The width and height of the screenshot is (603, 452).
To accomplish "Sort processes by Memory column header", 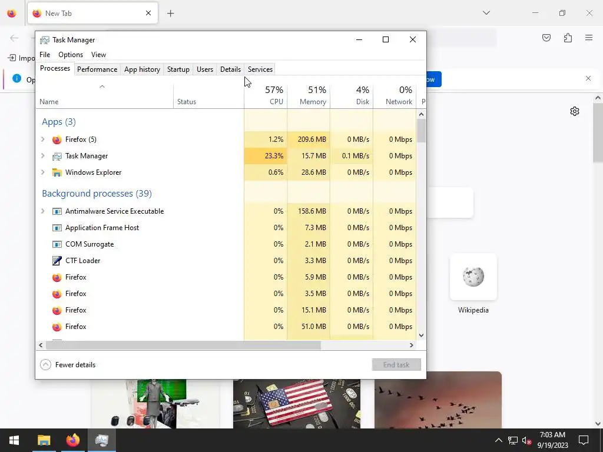I will coord(309,95).
